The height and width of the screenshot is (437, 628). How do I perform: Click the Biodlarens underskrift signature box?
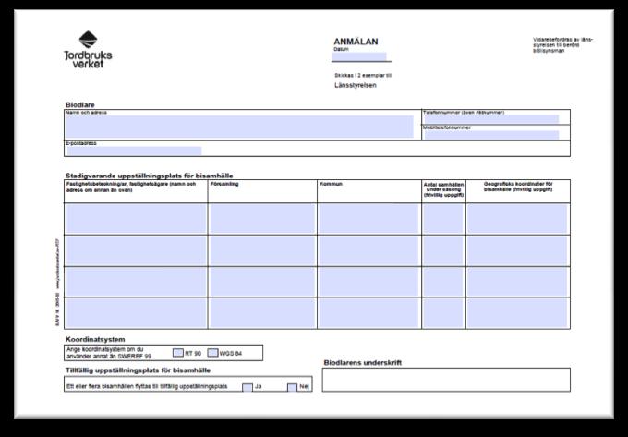[446, 380]
